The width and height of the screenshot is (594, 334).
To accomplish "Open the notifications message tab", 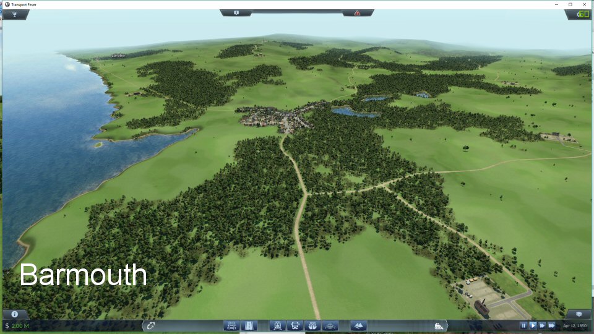I will [236, 13].
